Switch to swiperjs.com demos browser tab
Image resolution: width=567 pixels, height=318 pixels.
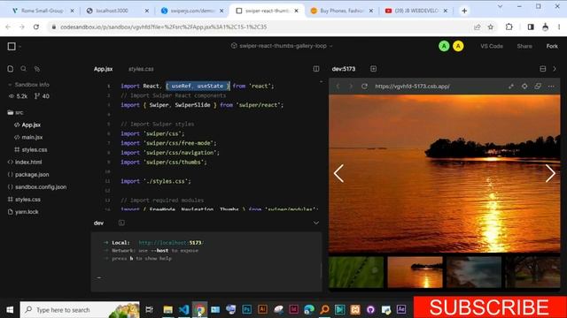click(x=191, y=11)
